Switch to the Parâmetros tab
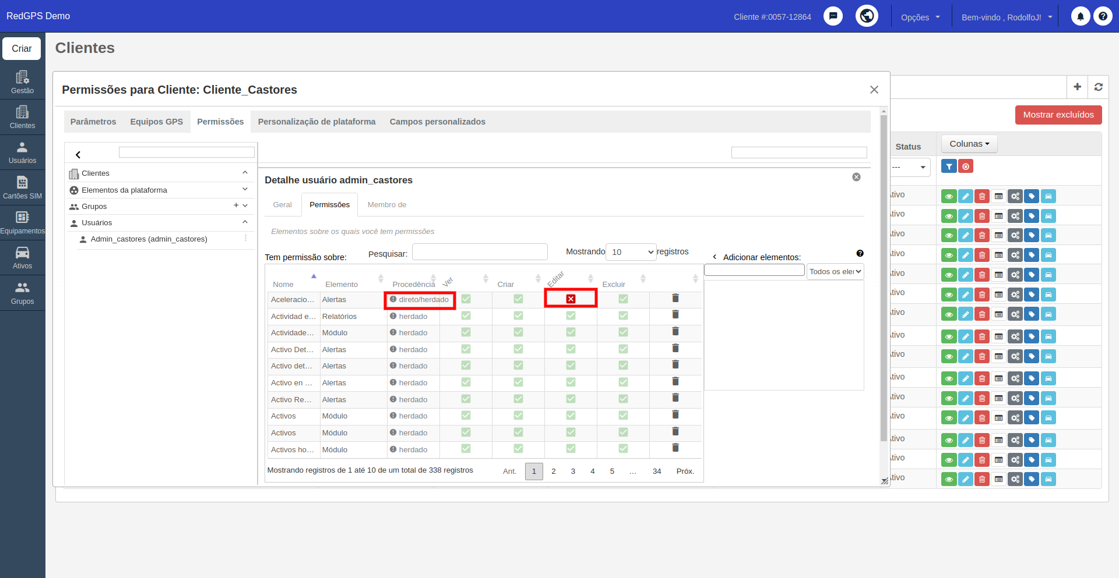 click(93, 122)
